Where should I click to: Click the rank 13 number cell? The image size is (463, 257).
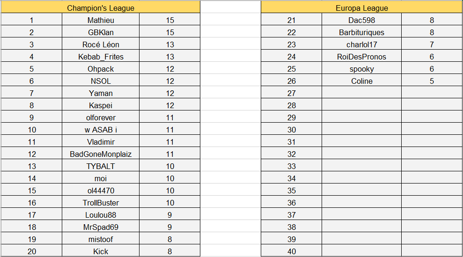32,166
